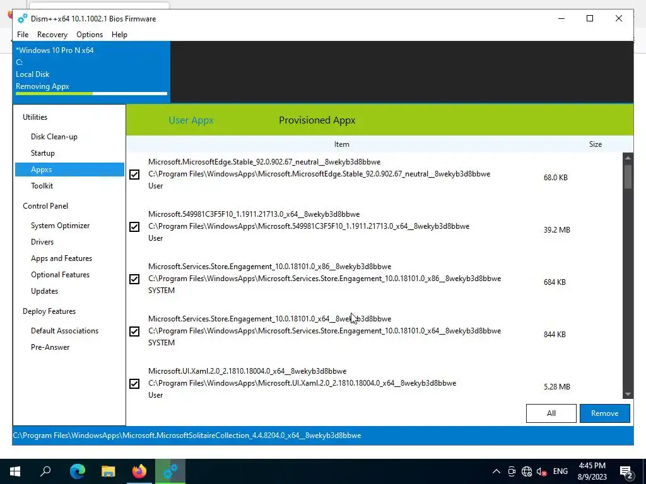Click the All button

551,413
